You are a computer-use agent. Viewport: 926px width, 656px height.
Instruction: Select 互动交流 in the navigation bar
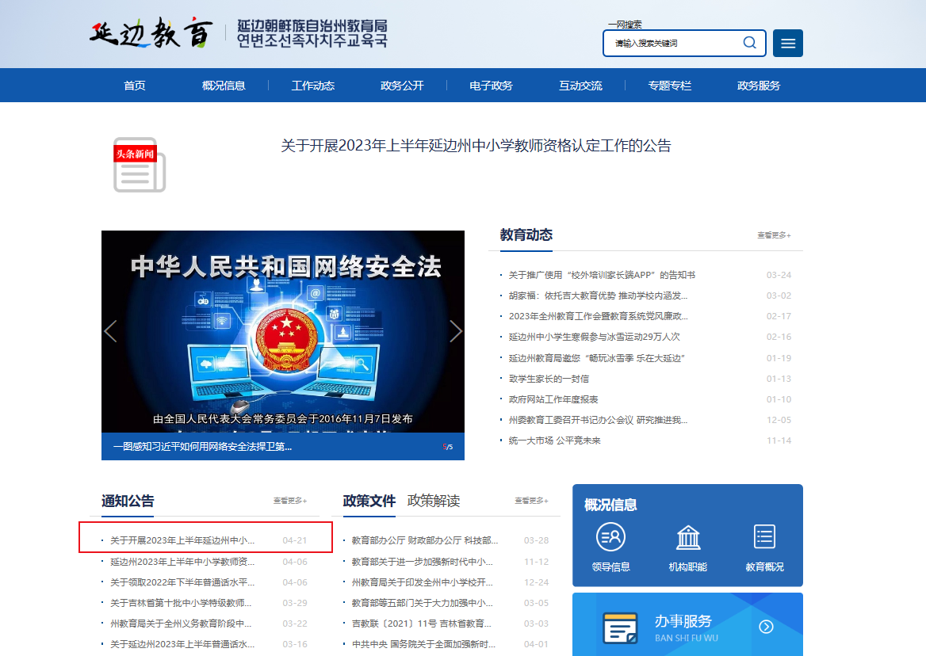(x=580, y=86)
